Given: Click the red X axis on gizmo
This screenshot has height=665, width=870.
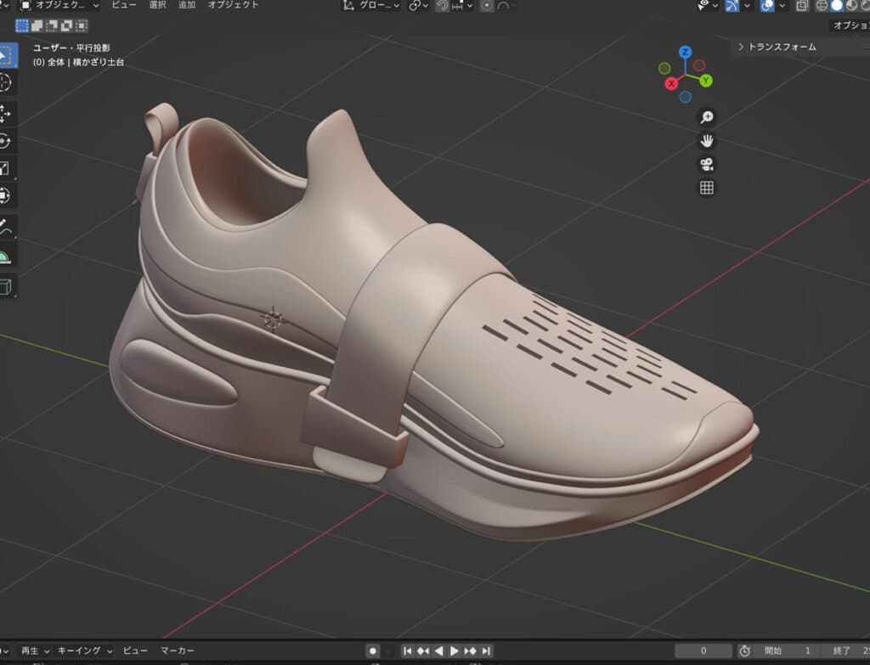Looking at the screenshot, I should click(671, 84).
